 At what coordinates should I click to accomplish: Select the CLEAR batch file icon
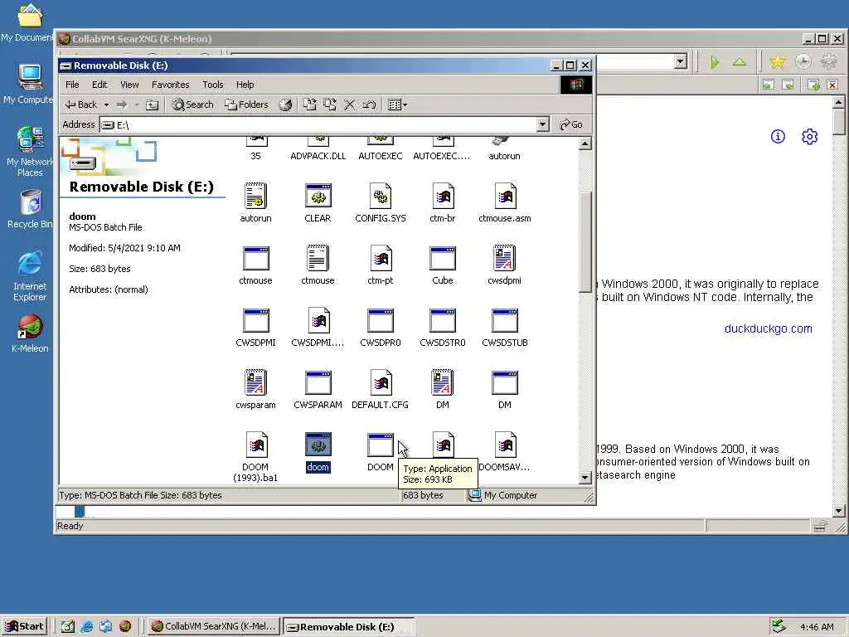tap(318, 203)
